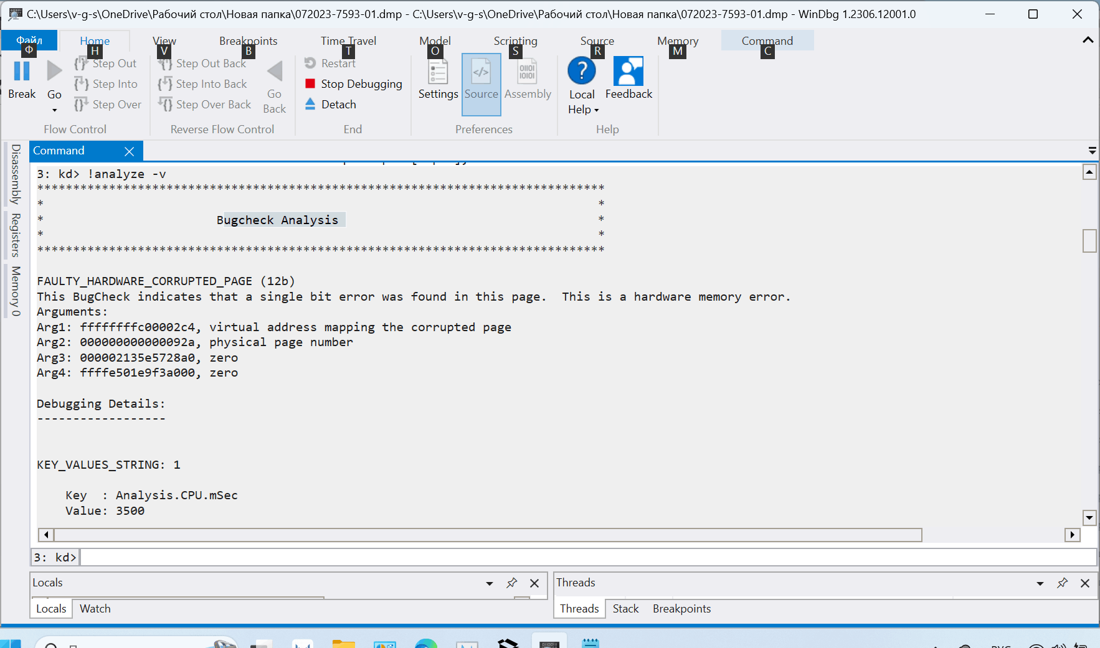The image size is (1100, 648).
Task: Open Local Help question mark icon
Action: (582, 71)
